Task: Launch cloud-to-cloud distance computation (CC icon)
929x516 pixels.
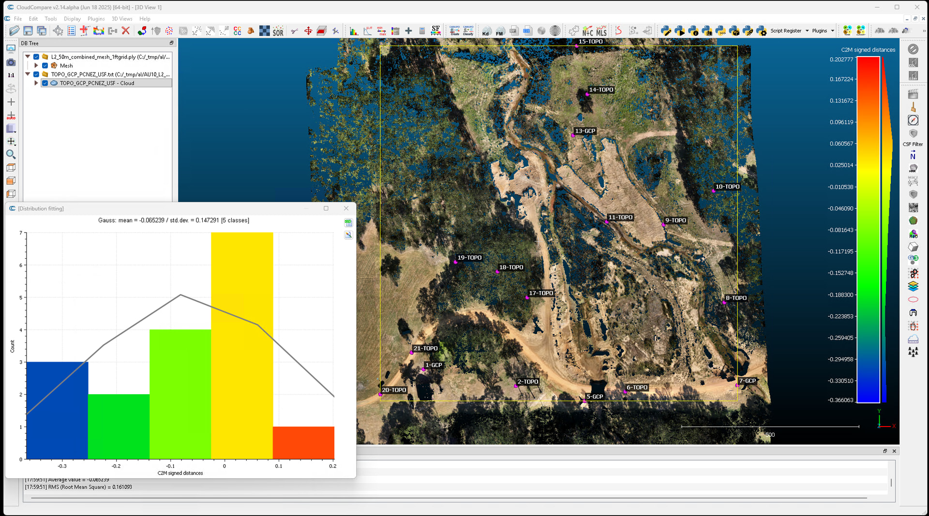Action: pos(237,31)
